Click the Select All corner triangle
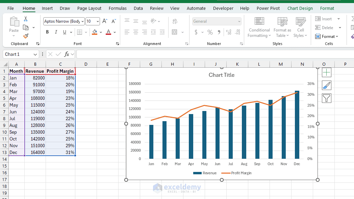This screenshot has height=199, width=354. pyautogui.click(x=4, y=64)
